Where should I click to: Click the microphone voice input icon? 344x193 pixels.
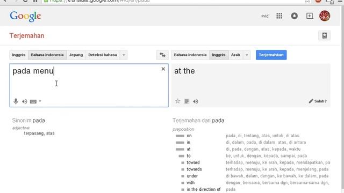point(16,101)
